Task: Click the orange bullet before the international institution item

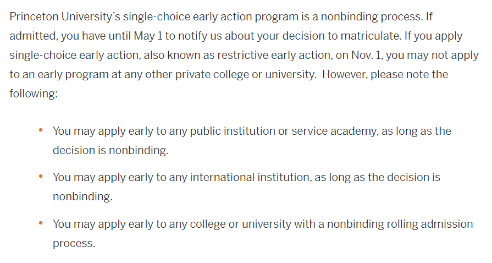Action: coord(41,177)
